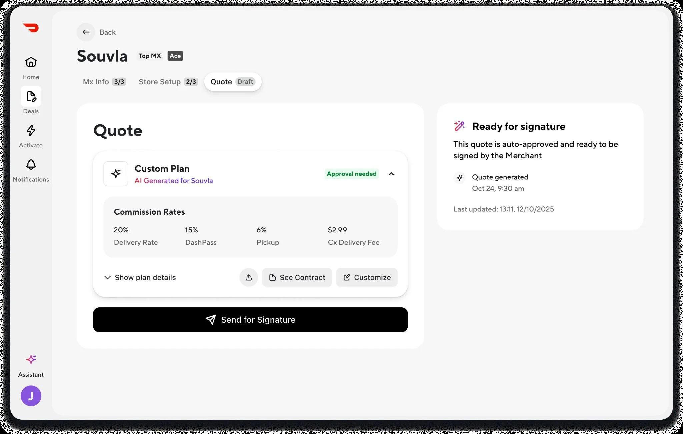
Task: Switch to the Store Setup tab
Action: (168, 82)
